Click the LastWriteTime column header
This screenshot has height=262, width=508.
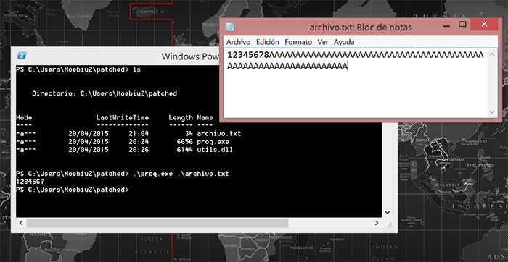click(x=122, y=117)
